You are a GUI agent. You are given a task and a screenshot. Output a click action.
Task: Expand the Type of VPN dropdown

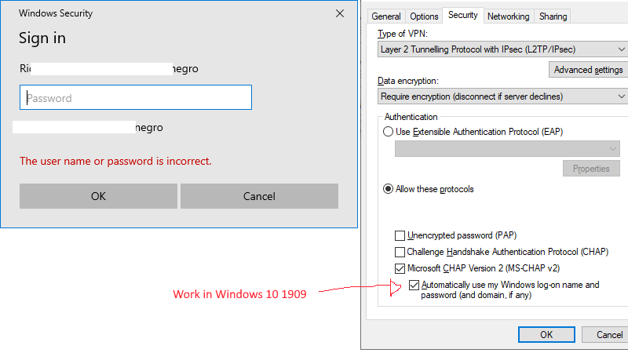click(502, 49)
